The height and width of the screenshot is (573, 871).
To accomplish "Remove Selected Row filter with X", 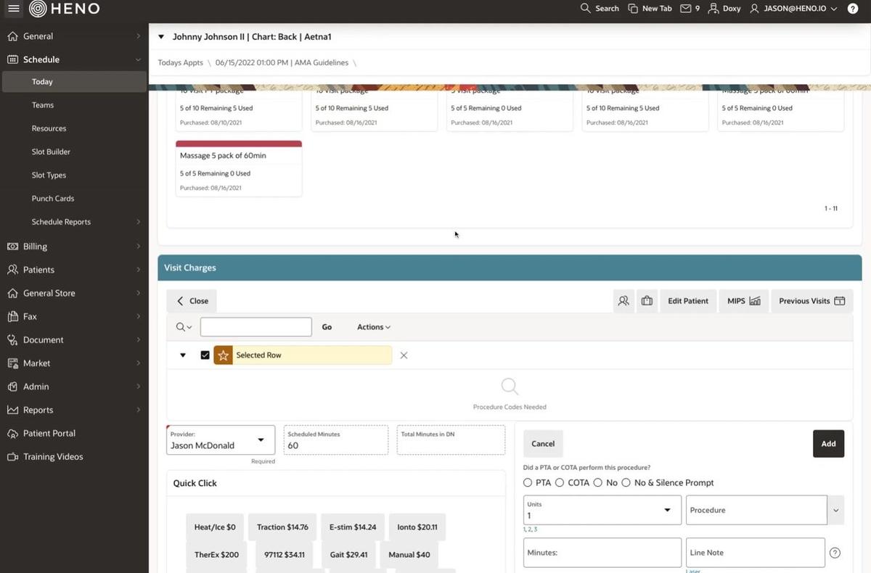I will point(404,355).
